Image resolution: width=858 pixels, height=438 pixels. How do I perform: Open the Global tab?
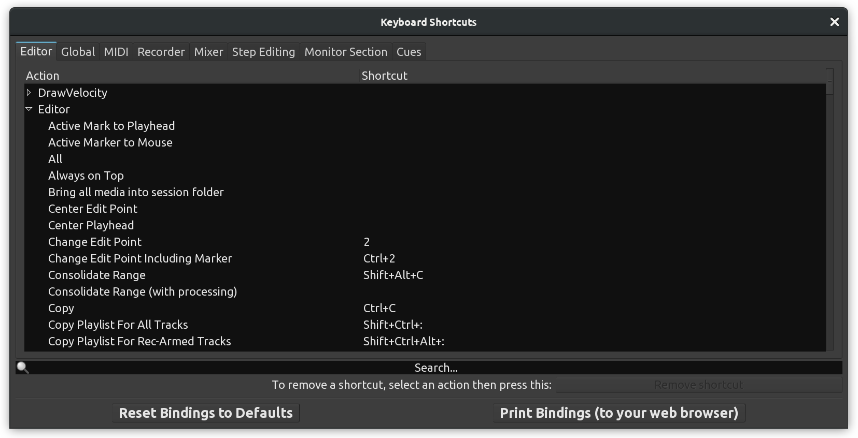pyautogui.click(x=78, y=52)
